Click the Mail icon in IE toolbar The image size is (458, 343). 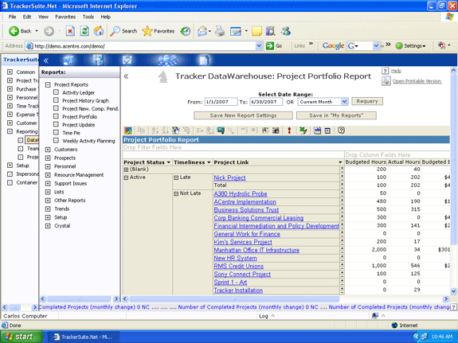point(202,31)
